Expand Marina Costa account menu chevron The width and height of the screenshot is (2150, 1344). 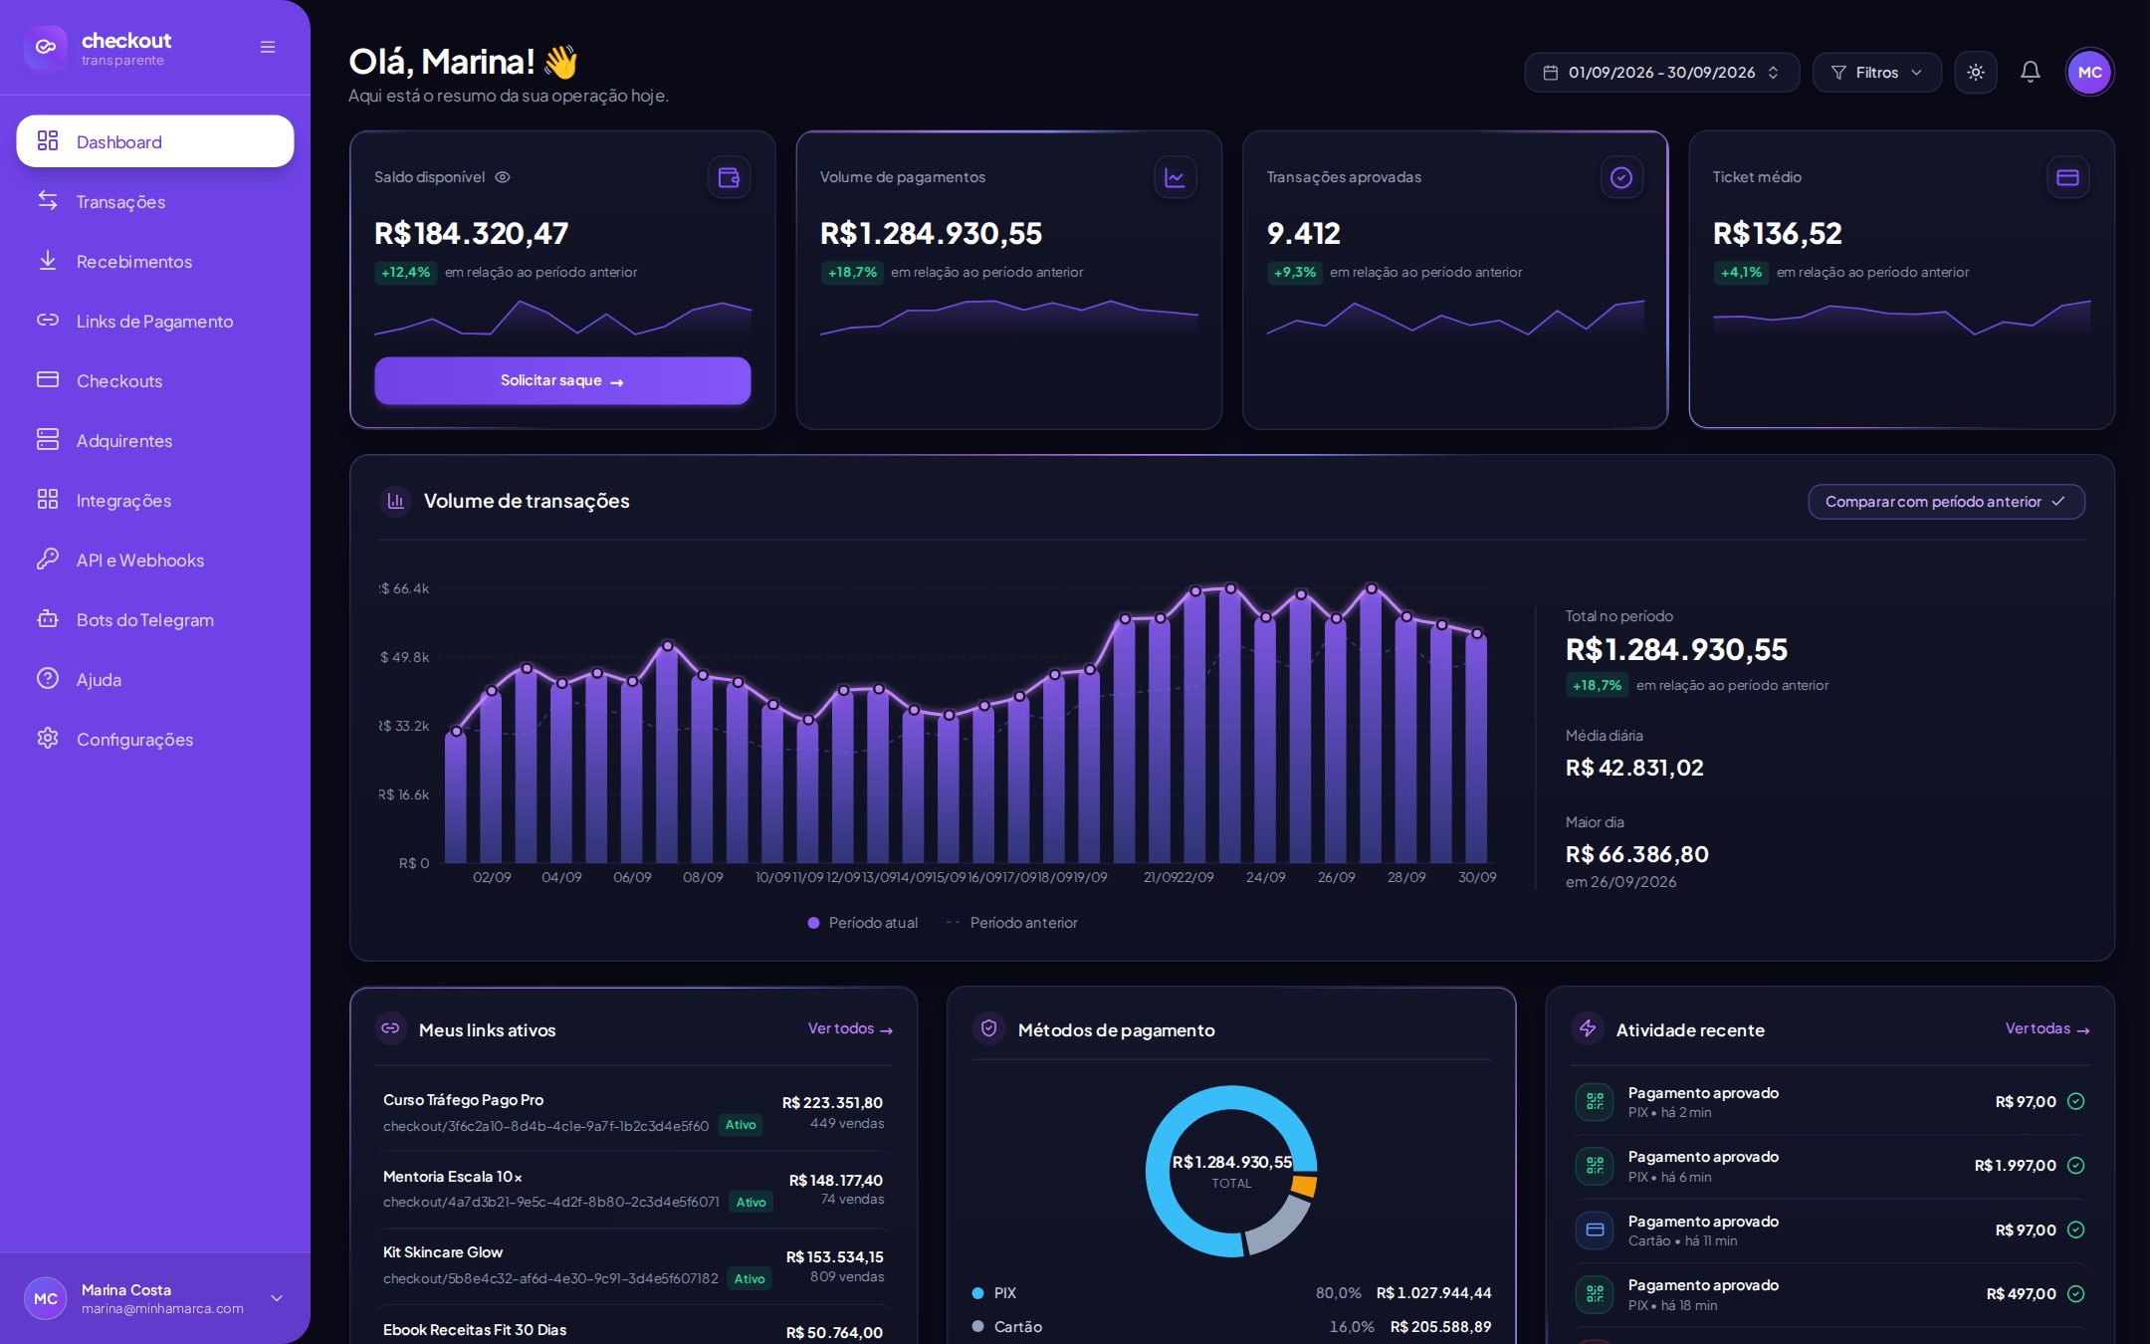(x=277, y=1298)
